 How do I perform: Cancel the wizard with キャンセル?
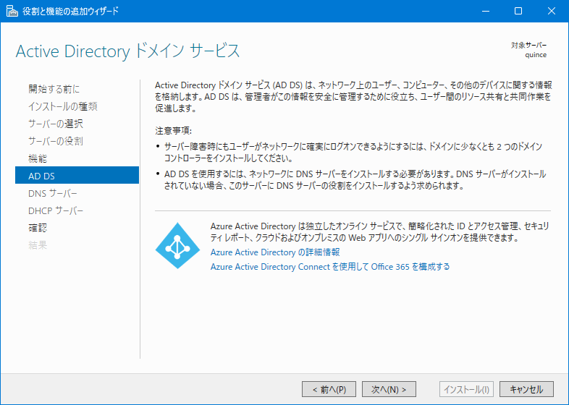[x=526, y=389]
